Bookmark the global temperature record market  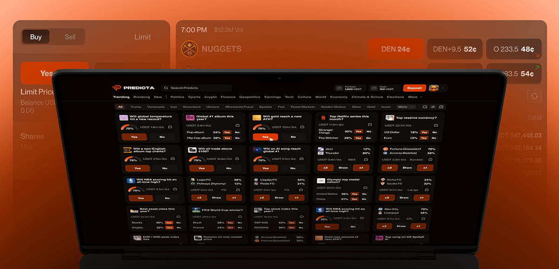[x=170, y=127]
